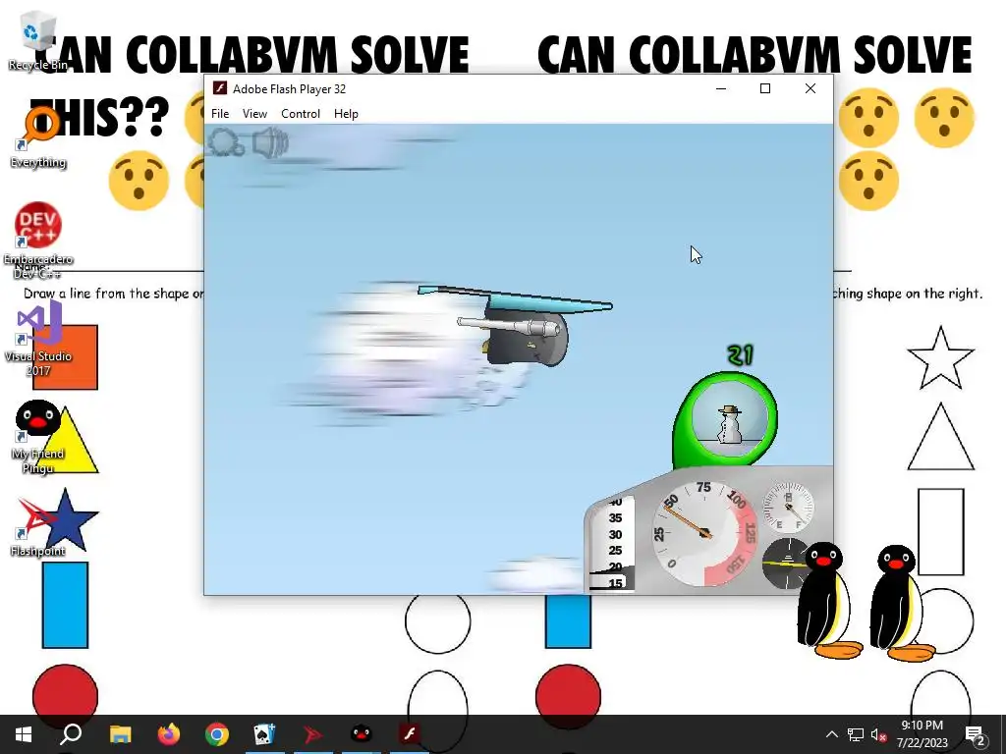Minimize the Adobe Flash Player window
Viewport: 1006px width, 754px height.
coord(721,88)
